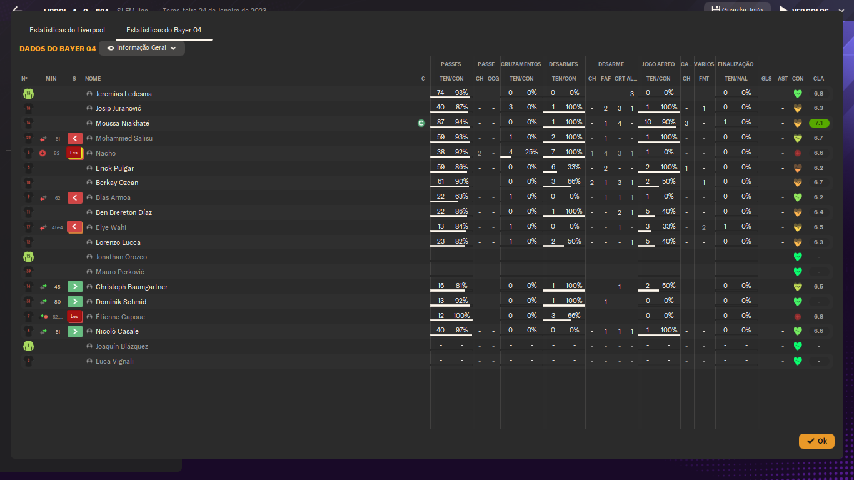Click Nacho's injury cross icon

click(43, 153)
